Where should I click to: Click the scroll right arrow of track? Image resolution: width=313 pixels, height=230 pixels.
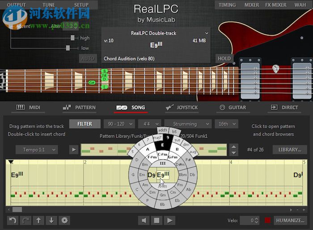291,210
